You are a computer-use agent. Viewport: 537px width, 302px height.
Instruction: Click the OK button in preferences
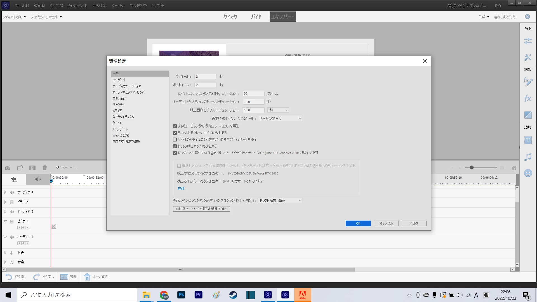[x=358, y=223]
